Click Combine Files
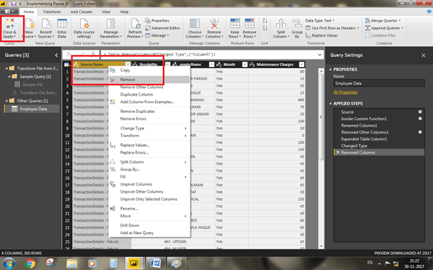The width and height of the screenshot is (433, 270). (380, 35)
